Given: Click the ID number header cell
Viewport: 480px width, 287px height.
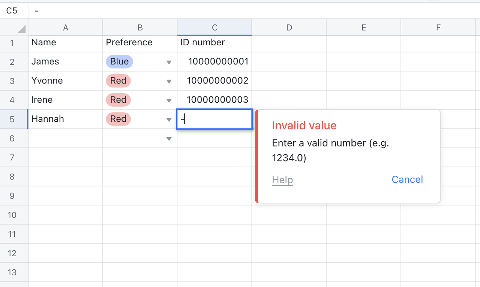Looking at the screenshot, I should click(x=214, y=43).
